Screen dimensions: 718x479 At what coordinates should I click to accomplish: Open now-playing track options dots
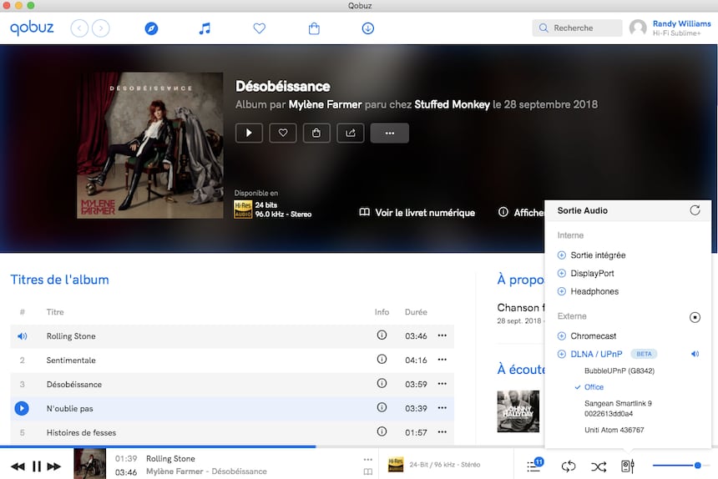367,459
